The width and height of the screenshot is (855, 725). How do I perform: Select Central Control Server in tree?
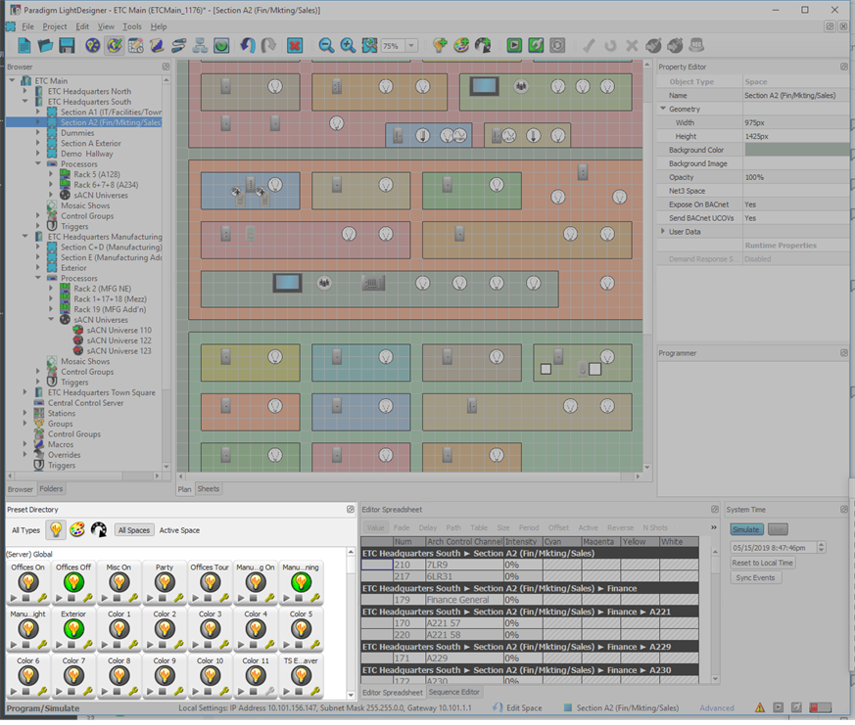click(85, 402)
